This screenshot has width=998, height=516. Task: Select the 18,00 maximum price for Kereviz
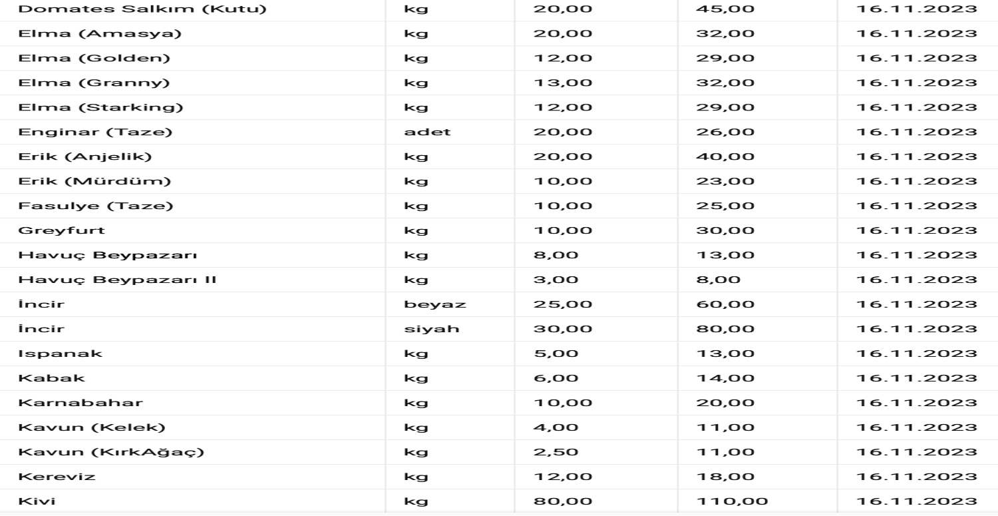pos(725,477)
